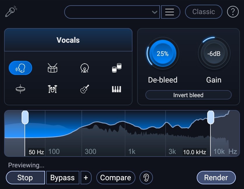
Task: Select the kick drum instrument icon
Action: (x=84, y=68)
